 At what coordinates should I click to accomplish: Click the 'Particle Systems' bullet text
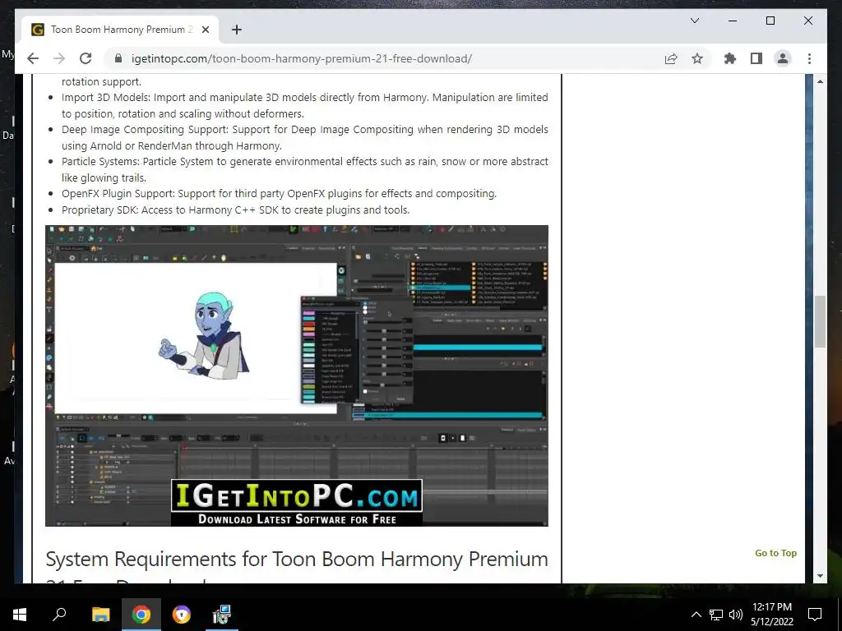304,169
